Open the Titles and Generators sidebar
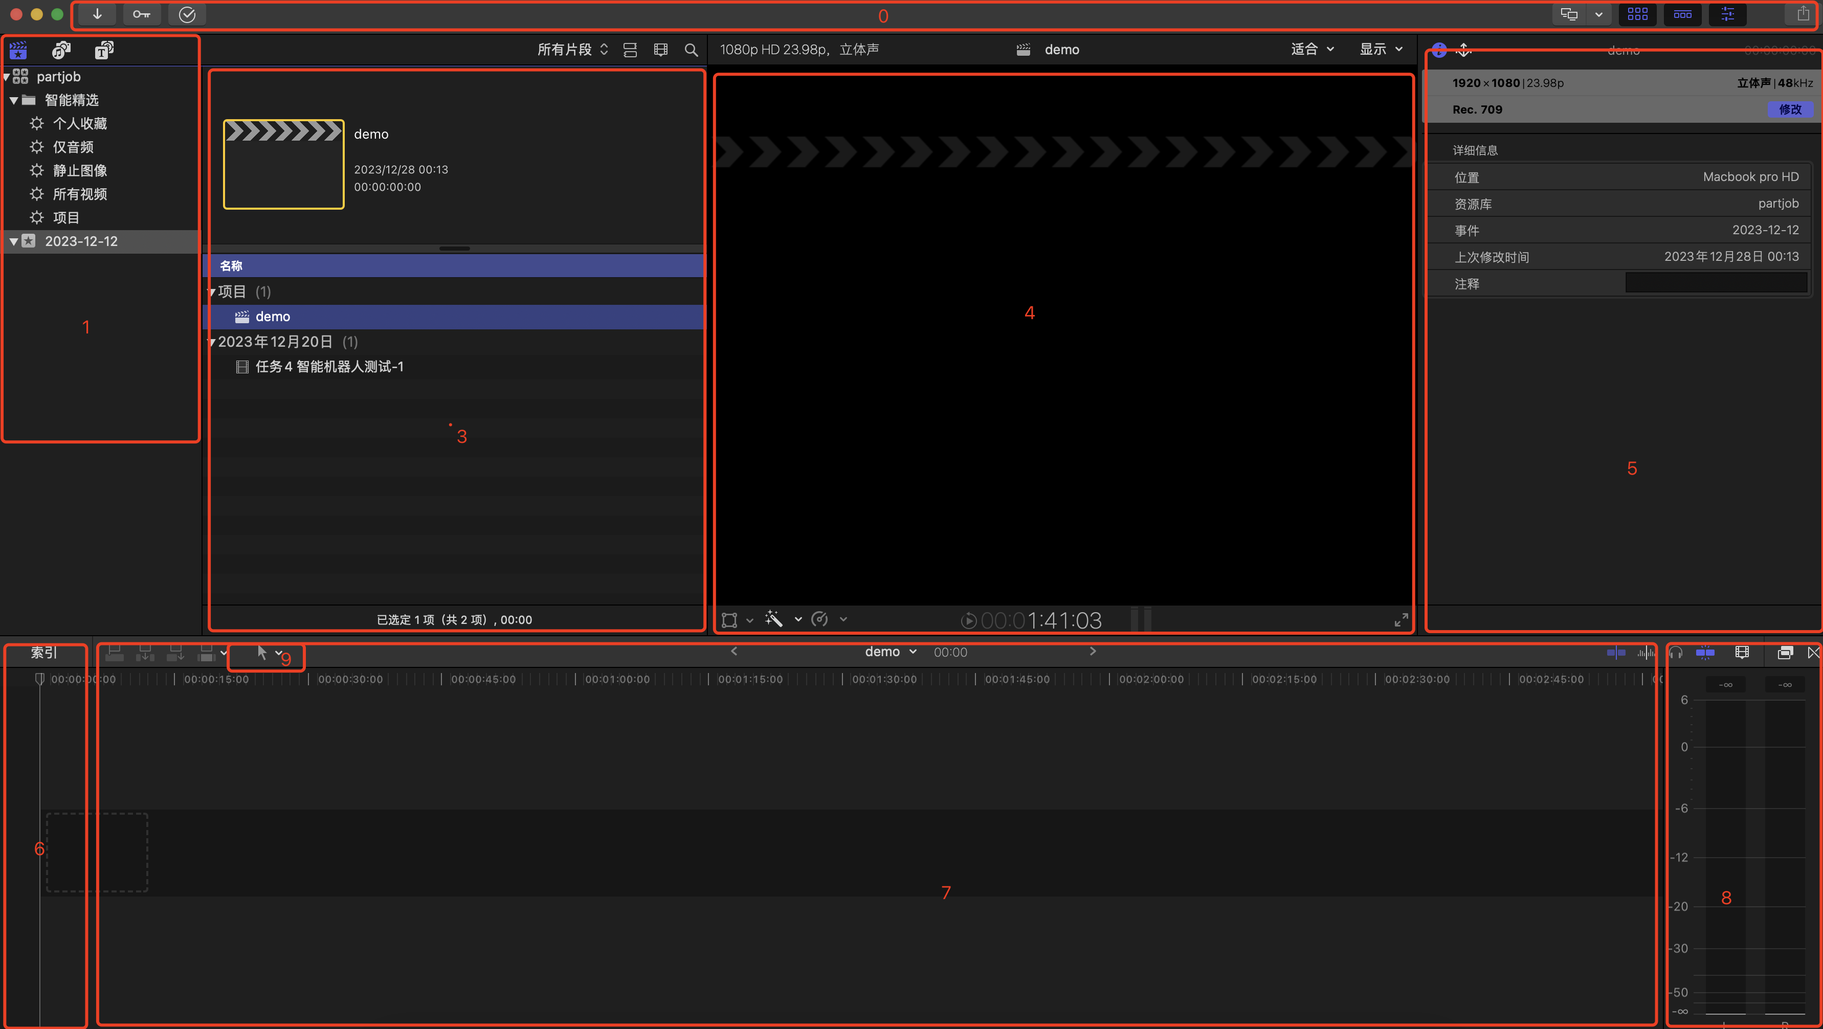Image resolution: width=1823 pixels, height=1029 pixels. click(104, 50)
